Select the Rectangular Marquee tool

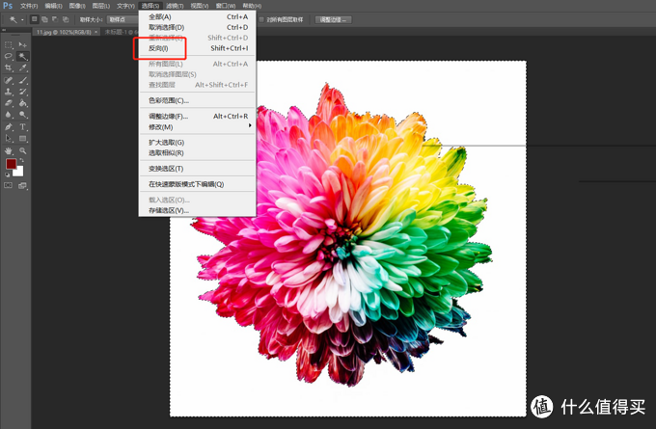pyautogui.click(x=9, y=44)
